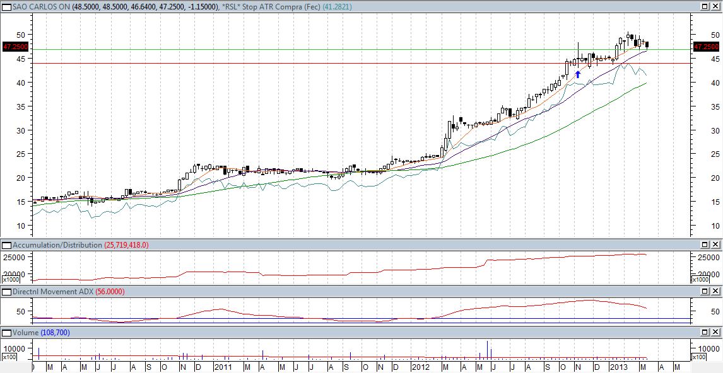Screen dimensions: 723x373
Task: Open the Directnl Movement ADX pane menu icon
Action: [x=6, y=292]
